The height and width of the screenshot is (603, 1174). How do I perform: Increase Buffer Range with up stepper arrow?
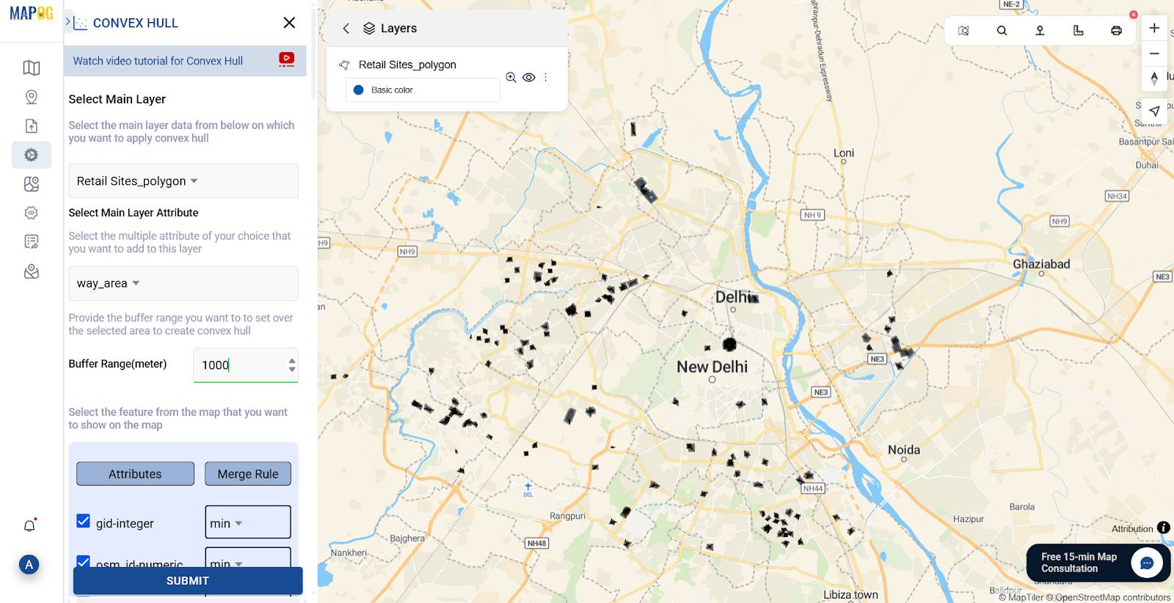coord(292,360)
